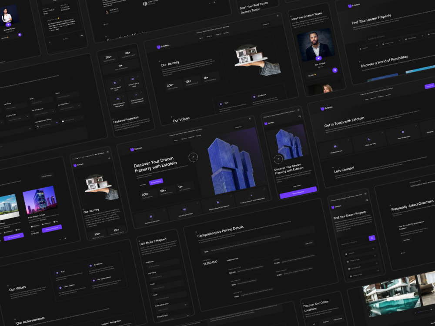The image size is (435, 326).
Task: Click View All Properties above the property cards
Action: tap(47, 176)
